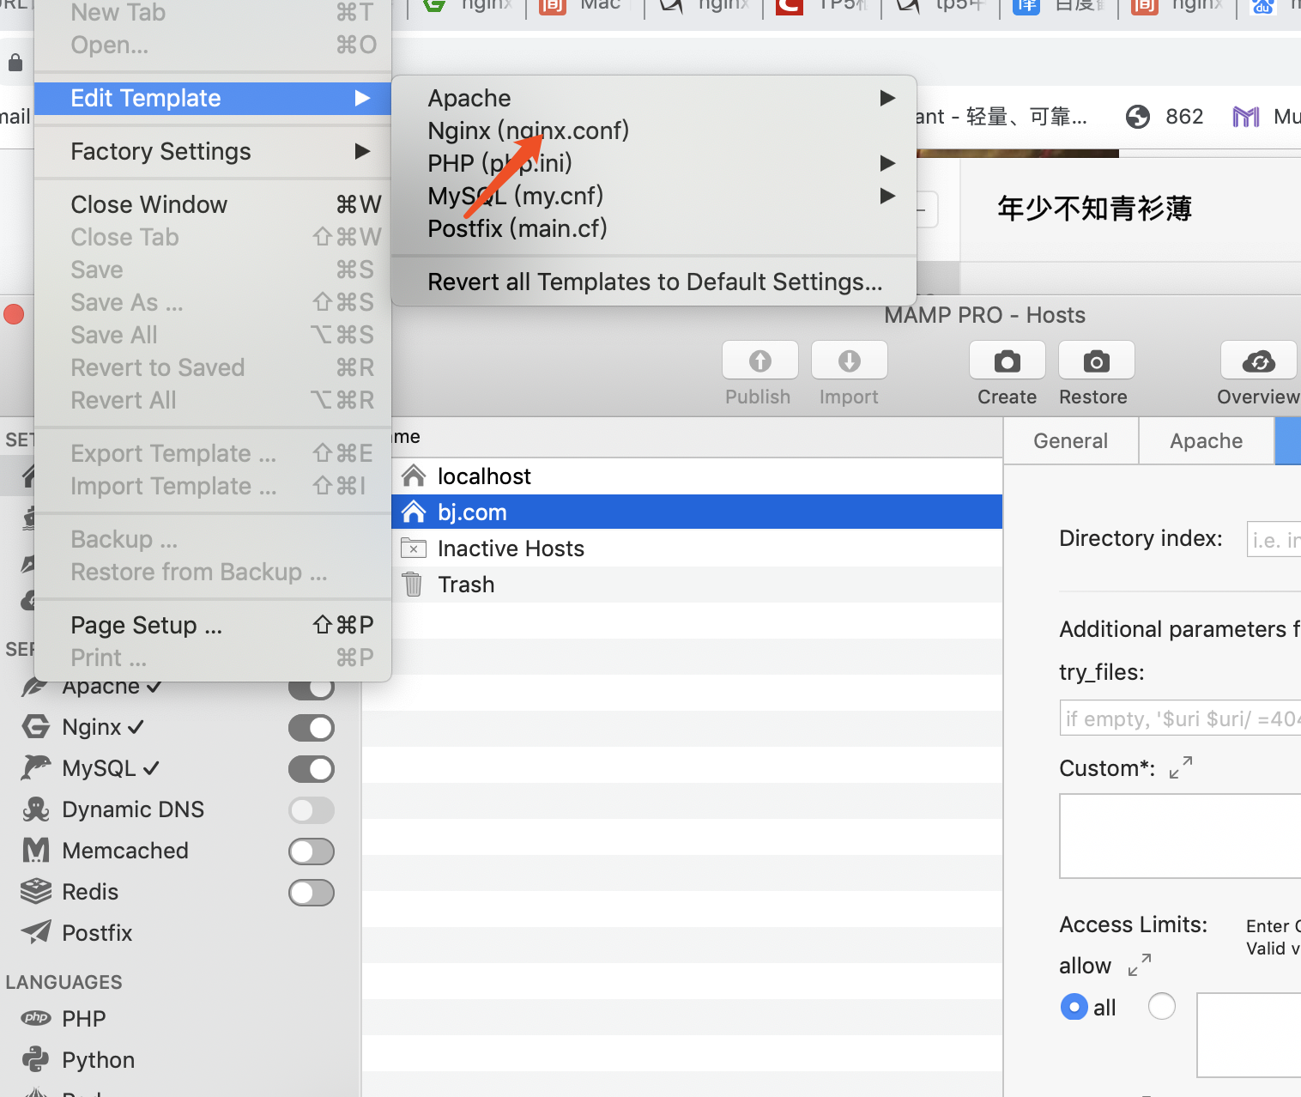Open the Overview cloud icon

click(x=1259, y=361)
